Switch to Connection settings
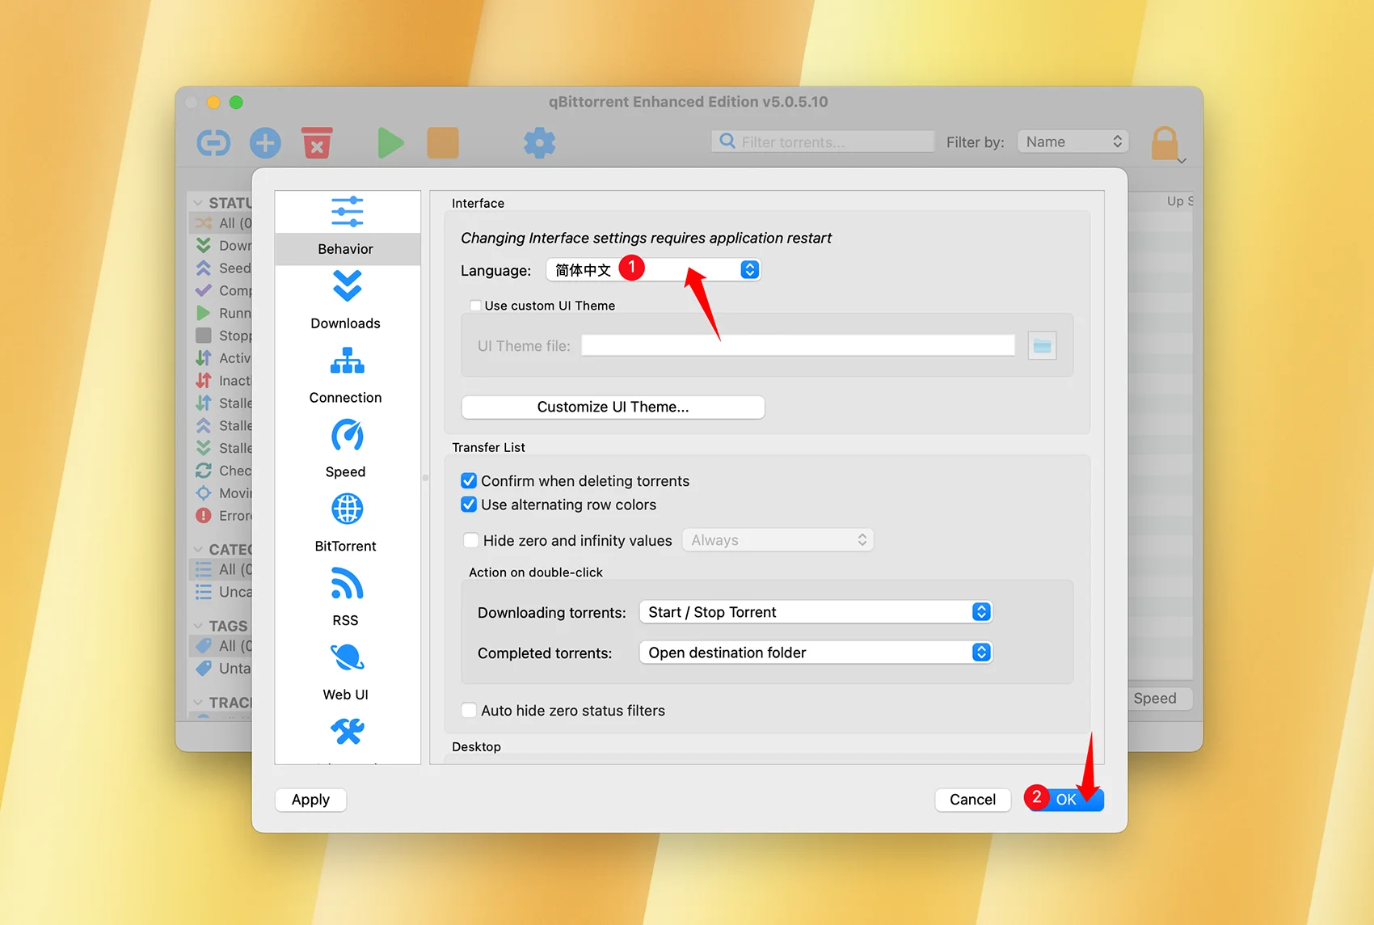The image size is (1374, 925). click(x=347, y=375)
